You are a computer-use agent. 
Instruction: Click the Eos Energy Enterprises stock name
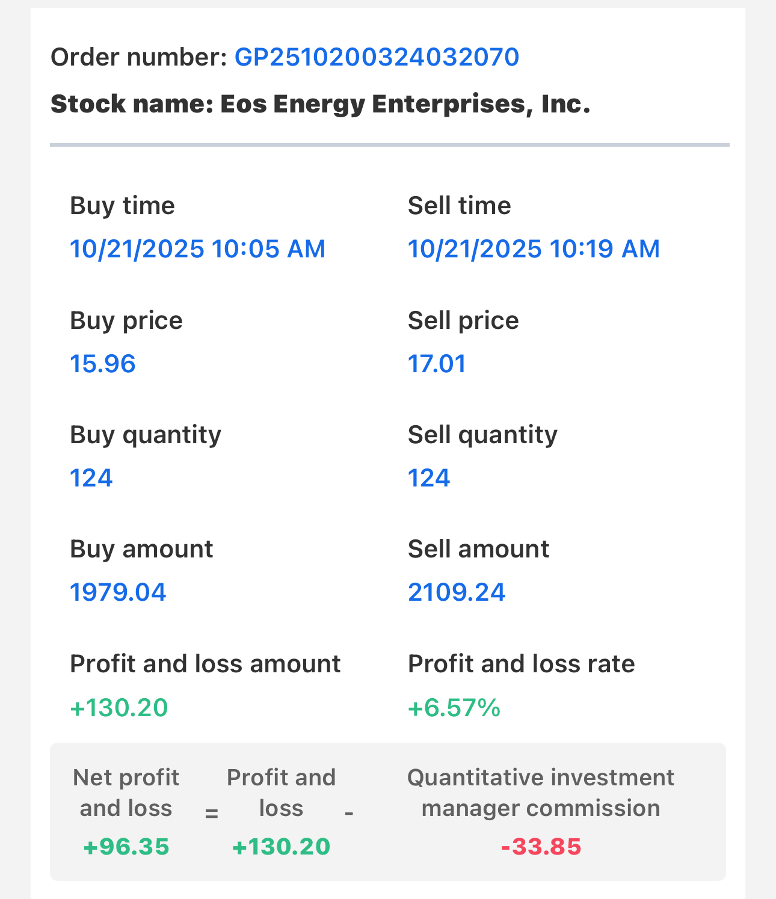320,104
